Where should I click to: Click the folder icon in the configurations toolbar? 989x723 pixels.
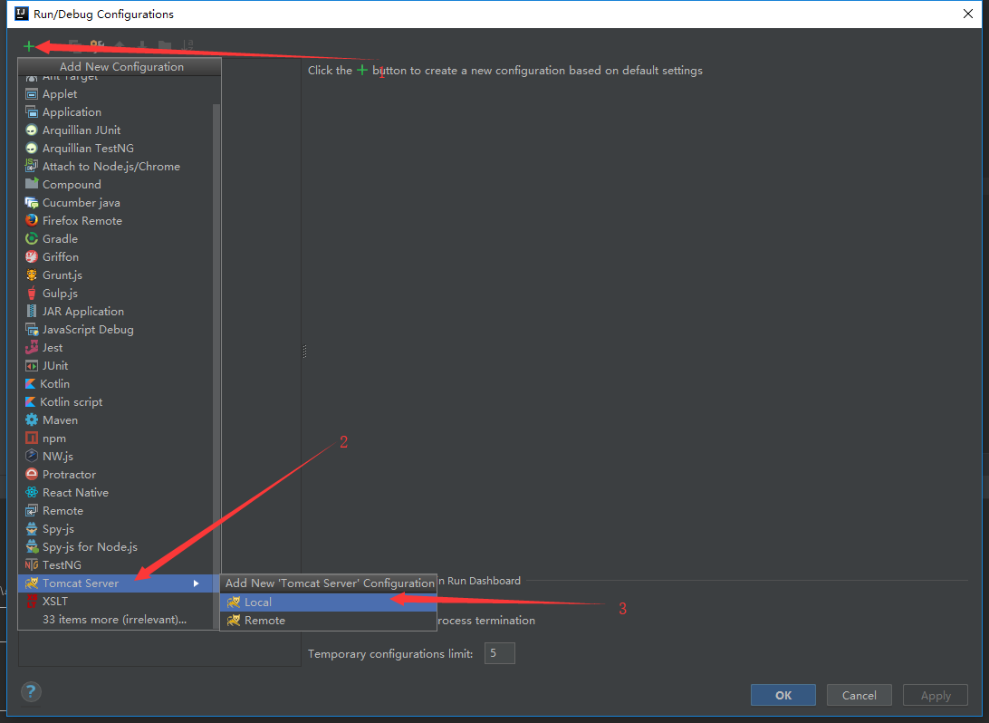coord(165,46)
